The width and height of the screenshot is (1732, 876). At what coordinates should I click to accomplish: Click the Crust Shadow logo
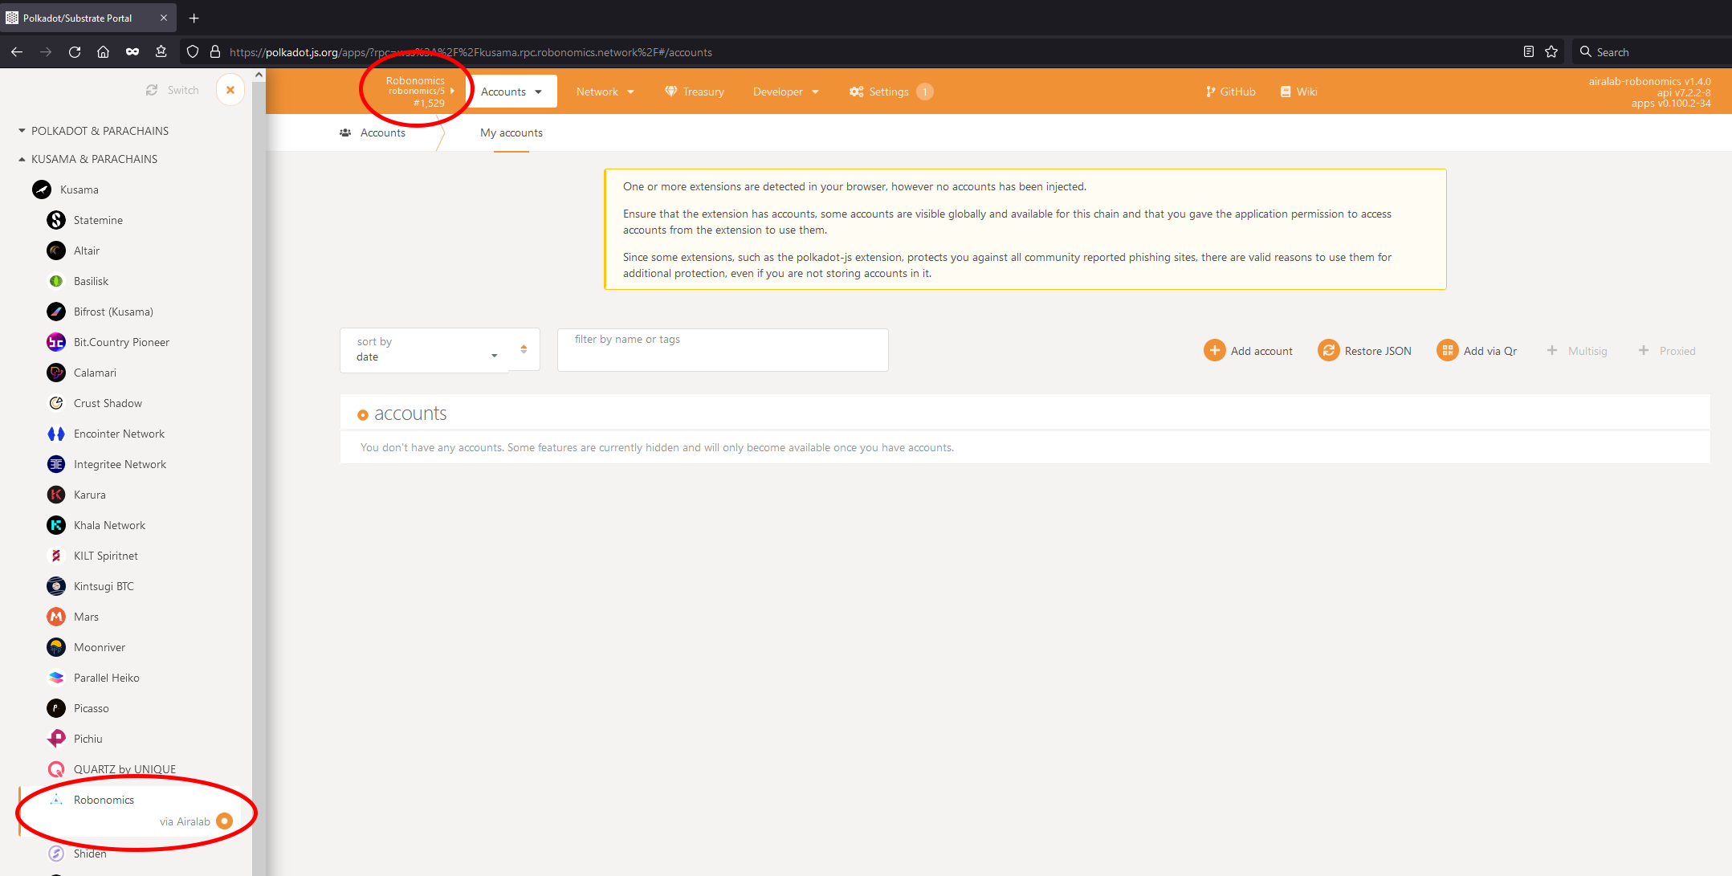[x=56, y=403]
